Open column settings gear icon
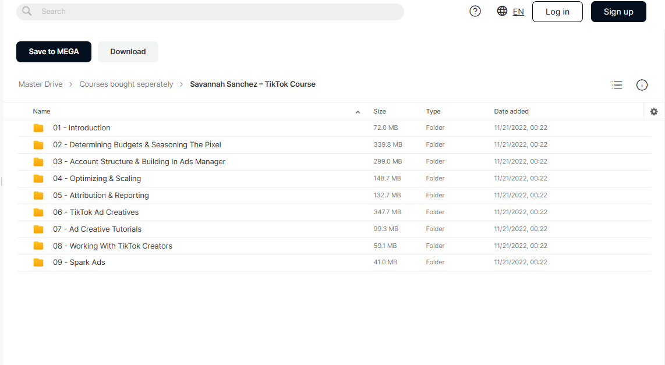The width and height of the screenshot is (665, 365). click(x=654, y=112)
